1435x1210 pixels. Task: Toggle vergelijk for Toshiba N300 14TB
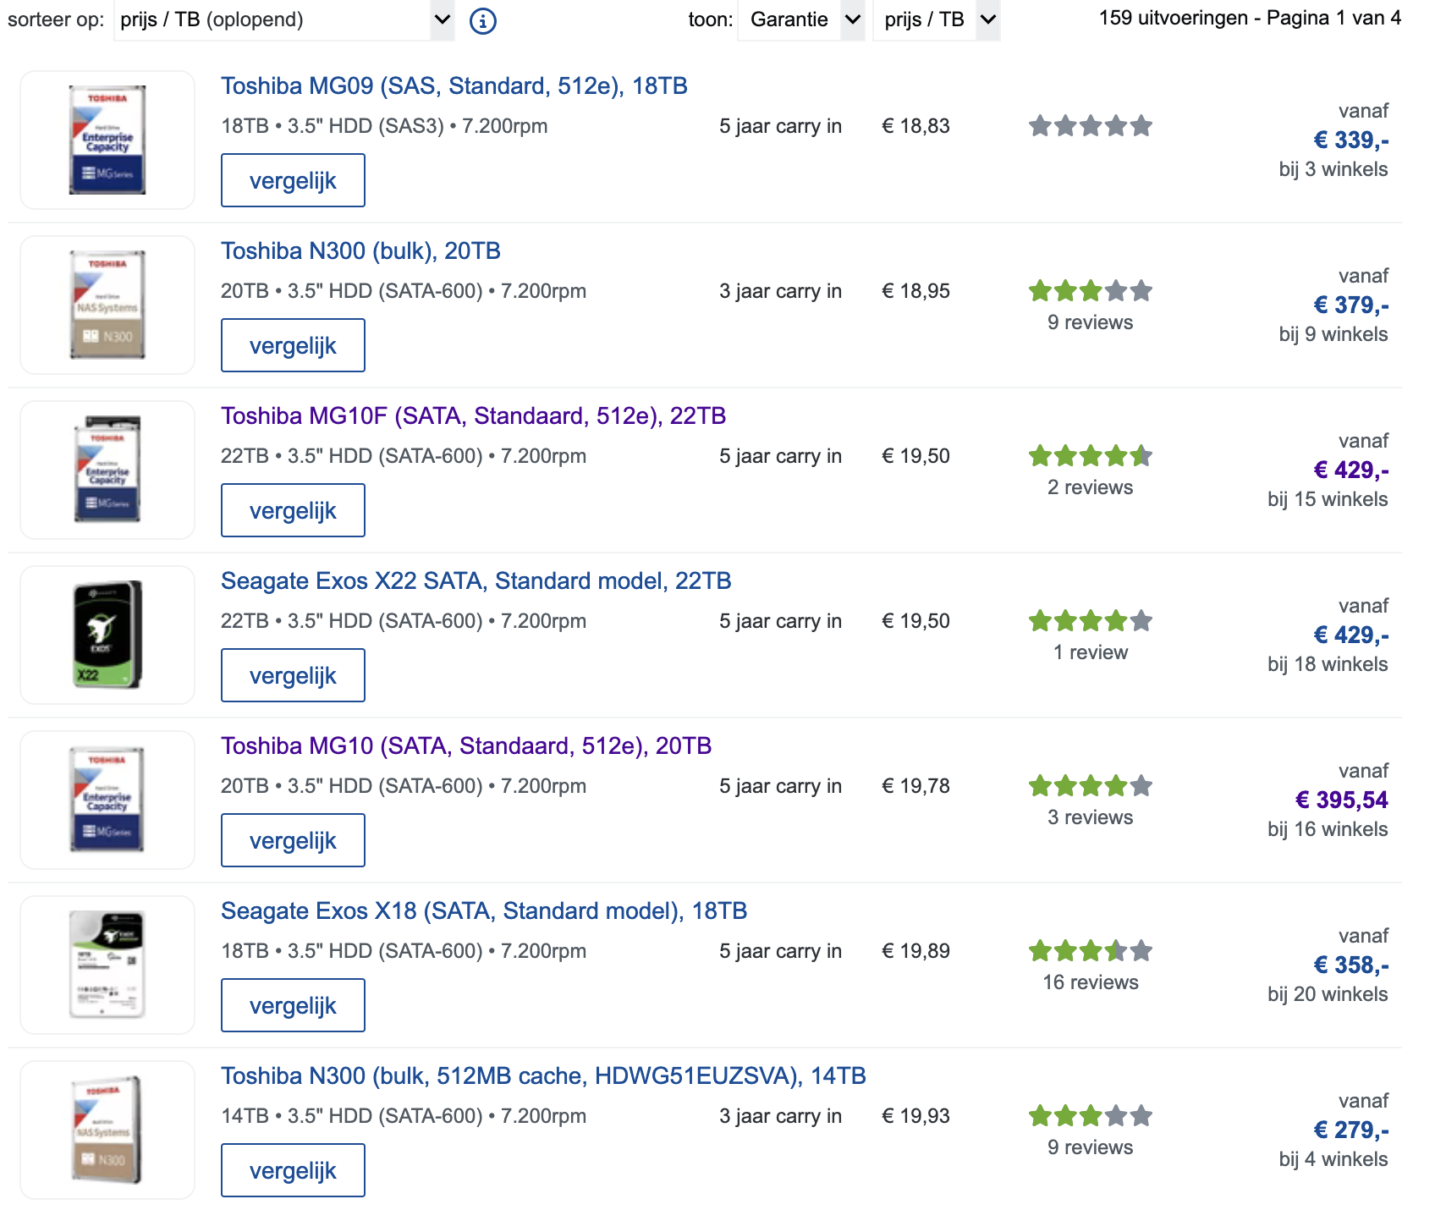pos(293,1170)
